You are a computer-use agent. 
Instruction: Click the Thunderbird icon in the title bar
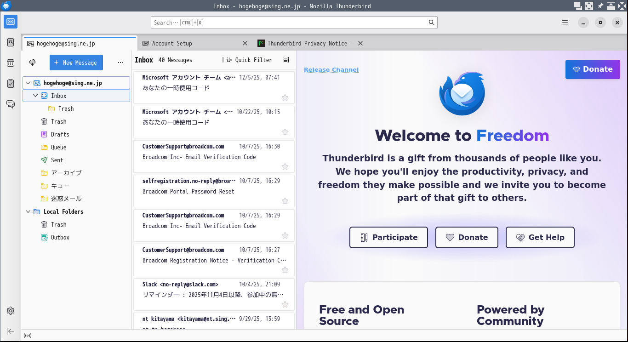click(x=6, y=6)
